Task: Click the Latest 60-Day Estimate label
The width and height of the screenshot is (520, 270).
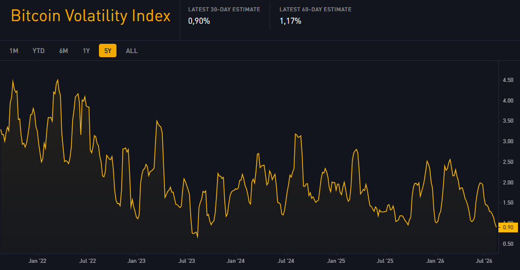Action: coord(315,10)
